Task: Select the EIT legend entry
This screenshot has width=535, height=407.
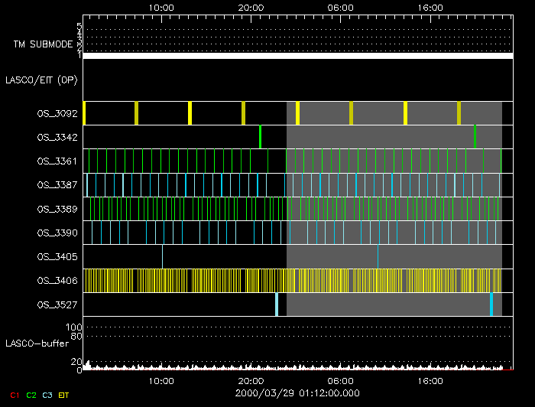Action: [63, 395]
